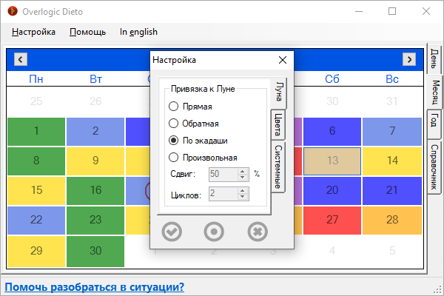Click greyed day 31 of previous month
The height and width of the screenshot is (296, 444).
pyautogui.click(x=392, y=101)
